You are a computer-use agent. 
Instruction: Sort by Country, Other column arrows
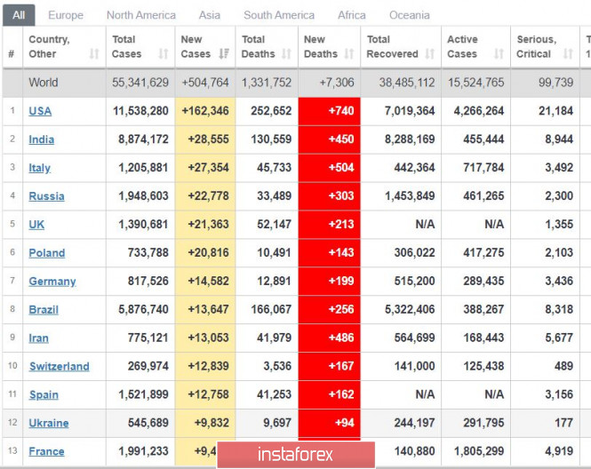(x=94, y=54)
